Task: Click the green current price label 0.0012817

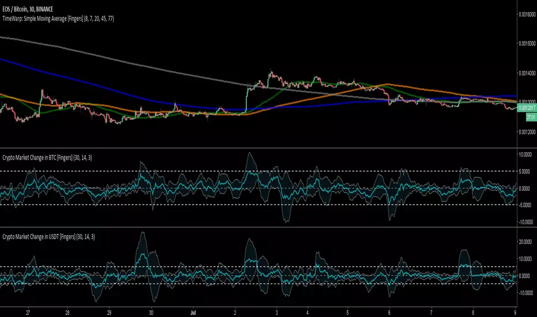Action: tap(527, 108)
